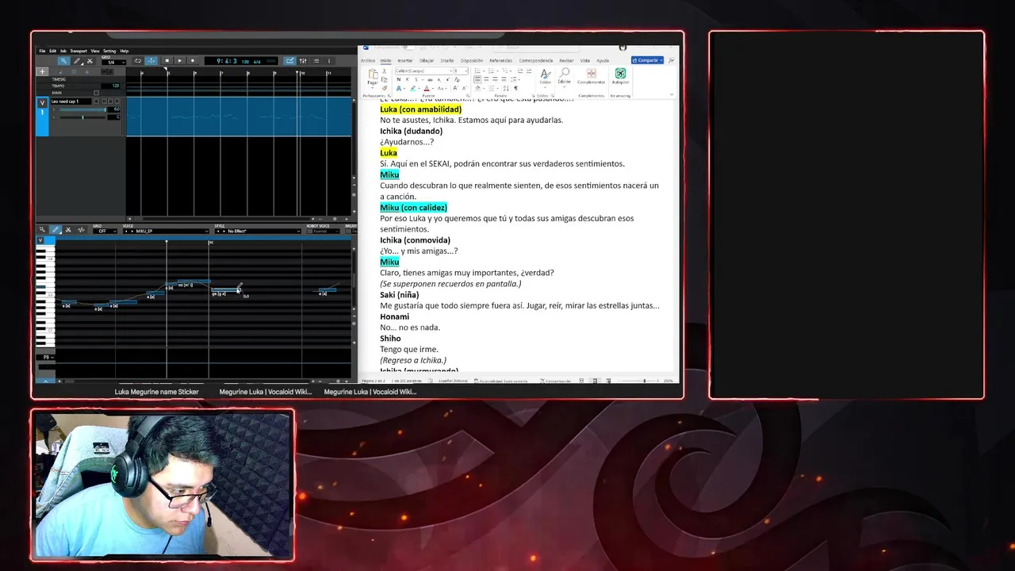Toggle loop playback icon
Viewport: 1015px width, 571px height.
[x=138, y=61]
